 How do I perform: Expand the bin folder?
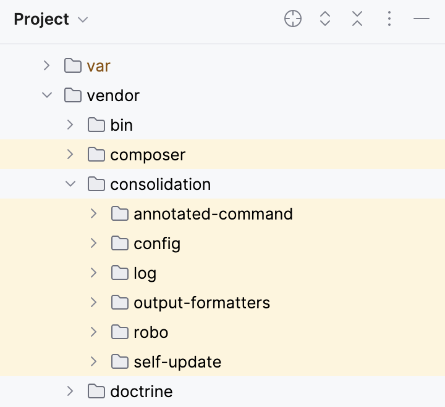70,125
